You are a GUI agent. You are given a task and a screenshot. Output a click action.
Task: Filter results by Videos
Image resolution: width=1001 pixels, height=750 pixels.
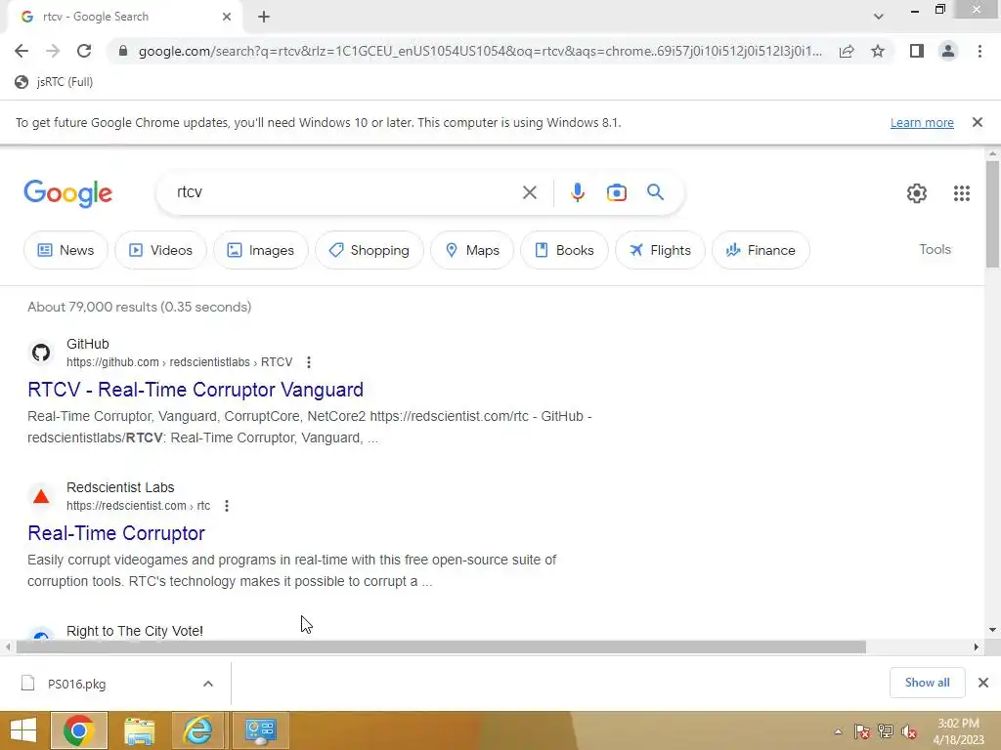pyautogui.click(x=161, y=250)
